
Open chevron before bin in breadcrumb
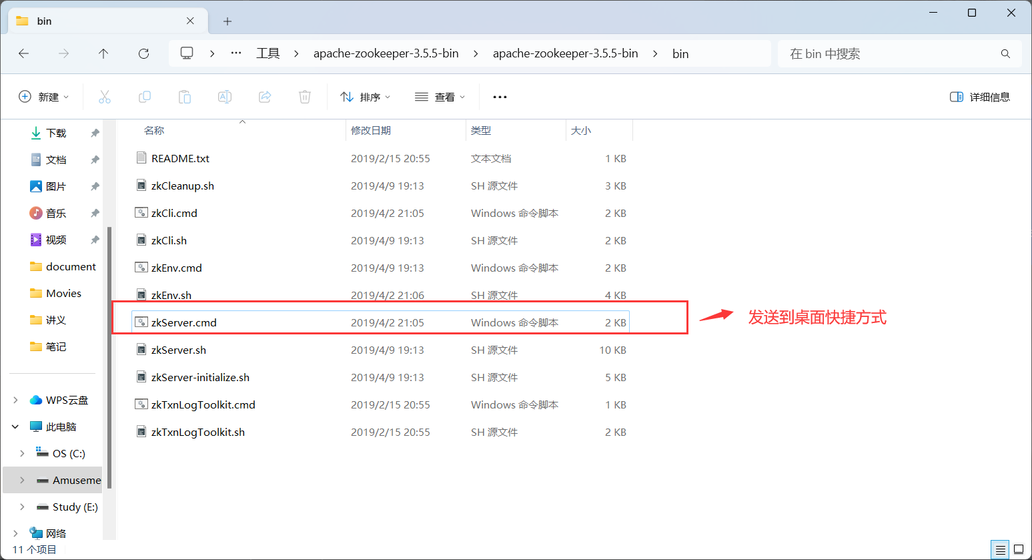tap(656, 53)
